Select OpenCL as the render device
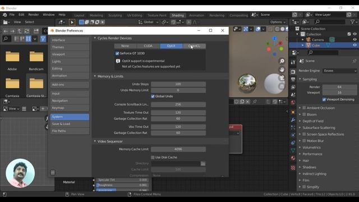The image size is (359, 202). tap(194, 46)
